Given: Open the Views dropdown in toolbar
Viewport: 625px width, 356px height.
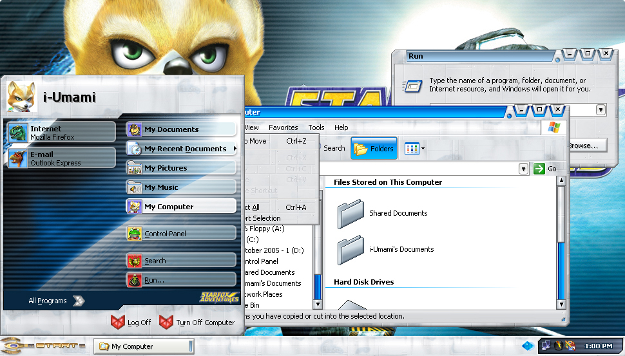Looking at the screenshot, I should 414,149.
